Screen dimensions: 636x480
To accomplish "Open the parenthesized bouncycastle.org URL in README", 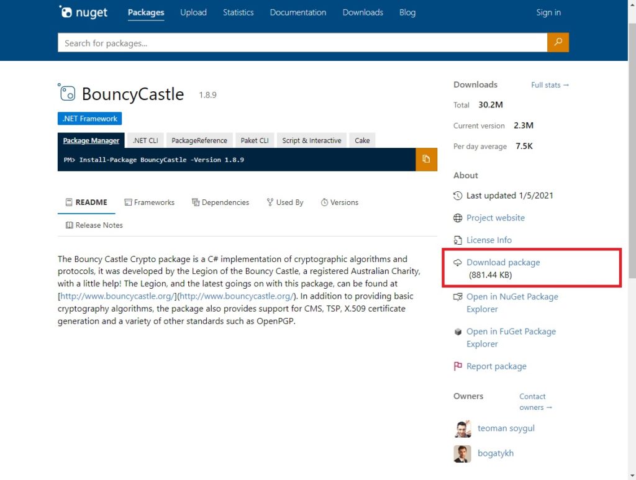I will tap(237, 296).
